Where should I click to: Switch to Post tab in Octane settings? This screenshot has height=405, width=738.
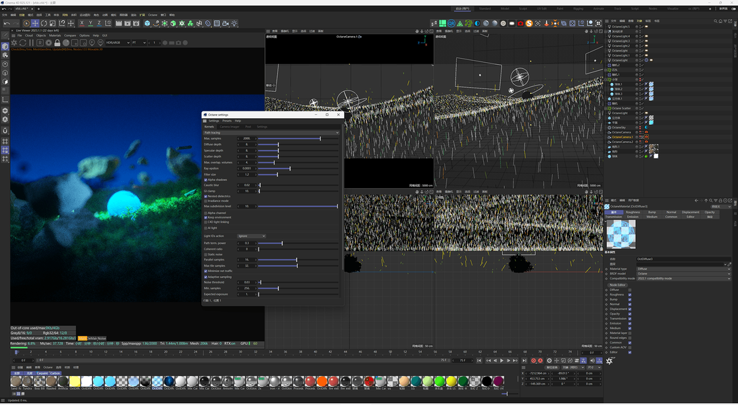click(x=248, y=127)
